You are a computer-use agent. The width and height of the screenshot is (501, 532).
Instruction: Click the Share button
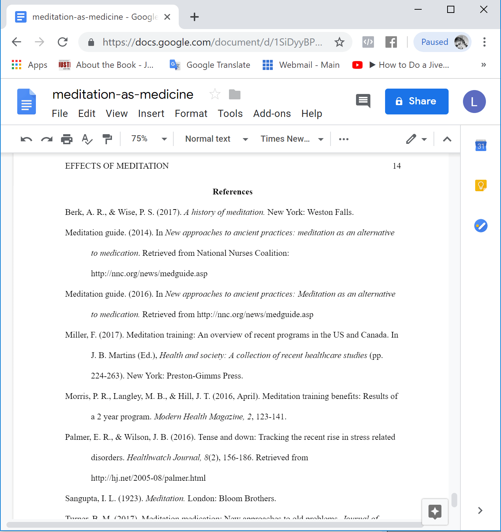pos(416,102)
